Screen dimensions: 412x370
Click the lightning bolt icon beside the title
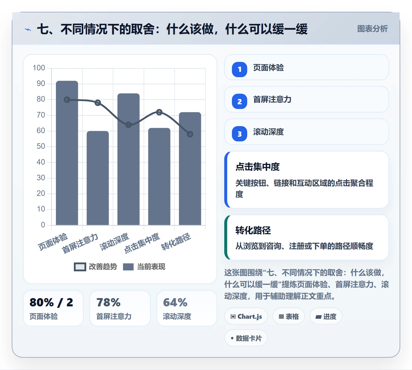click(28, 29)
